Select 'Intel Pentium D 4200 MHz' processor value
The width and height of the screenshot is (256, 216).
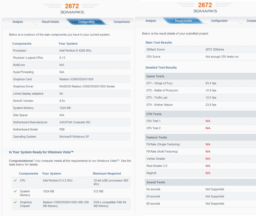click(75, 50)
